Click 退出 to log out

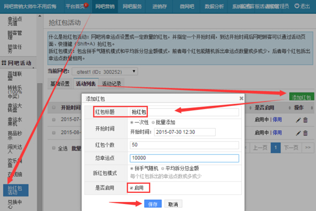pos(305,6)
